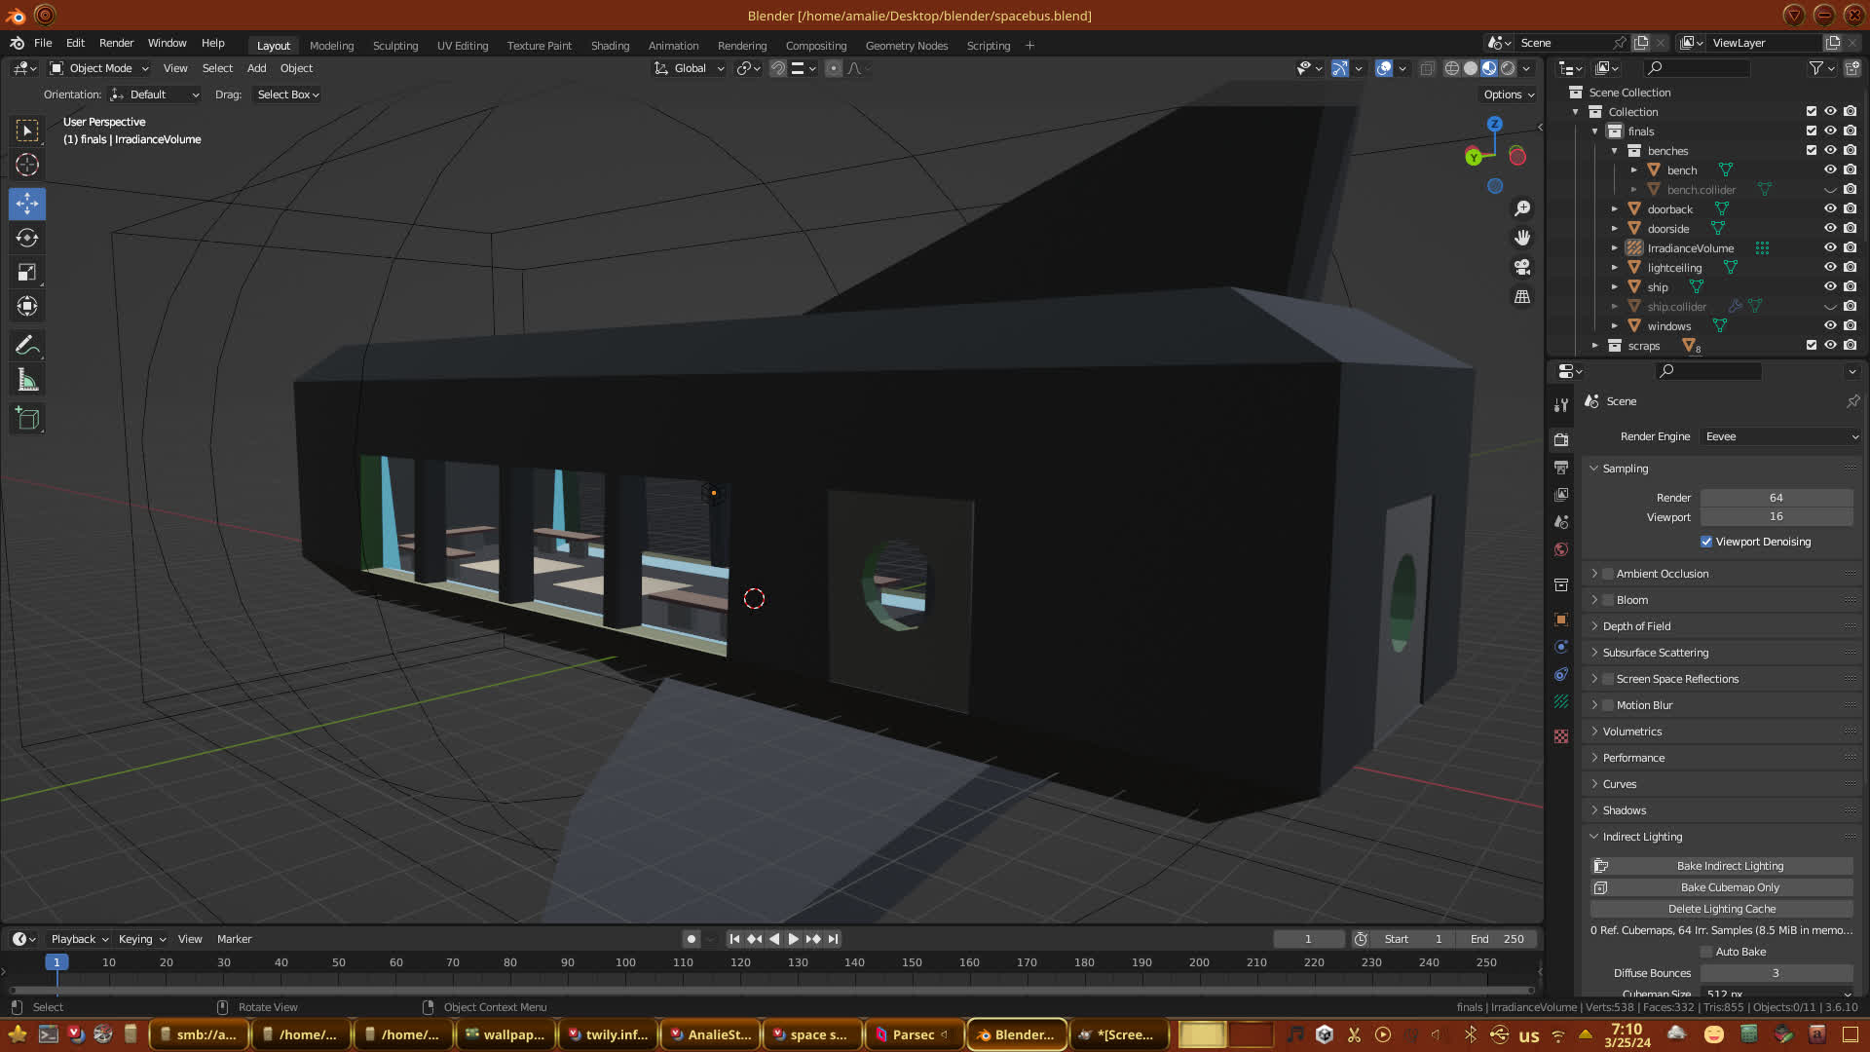Toggle camera view in viewport
This screenshot has width=1870, height=1052.
[1521, 267]
